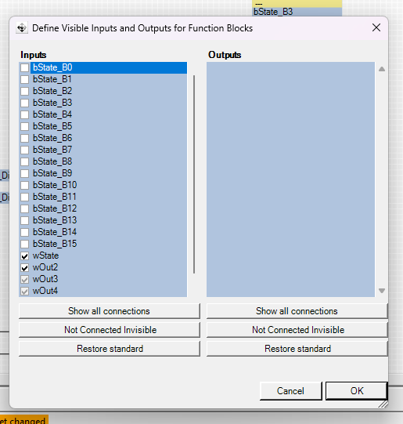The width and height of the screenshot is (403, 424).
Task: Click Restore standard under Inputs
Action: [x=110, y=349]
